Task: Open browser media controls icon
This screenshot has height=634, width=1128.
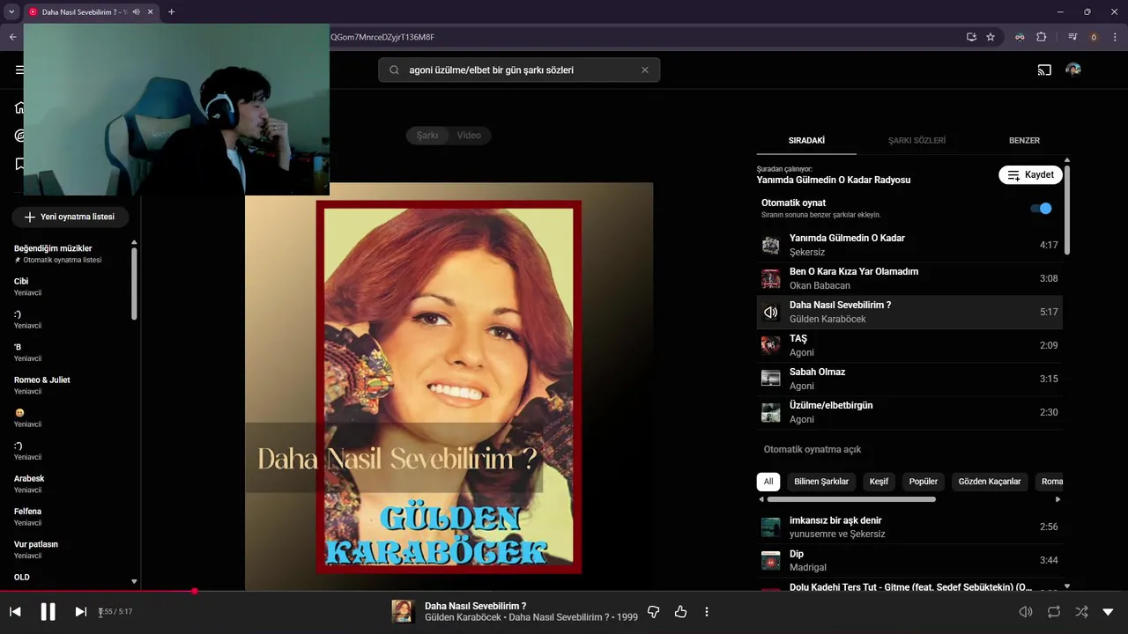Action: pyautogui.click(x=1072, y=37)
